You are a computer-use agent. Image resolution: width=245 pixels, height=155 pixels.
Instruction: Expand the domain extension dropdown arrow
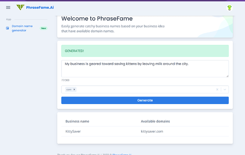[225, 89]
